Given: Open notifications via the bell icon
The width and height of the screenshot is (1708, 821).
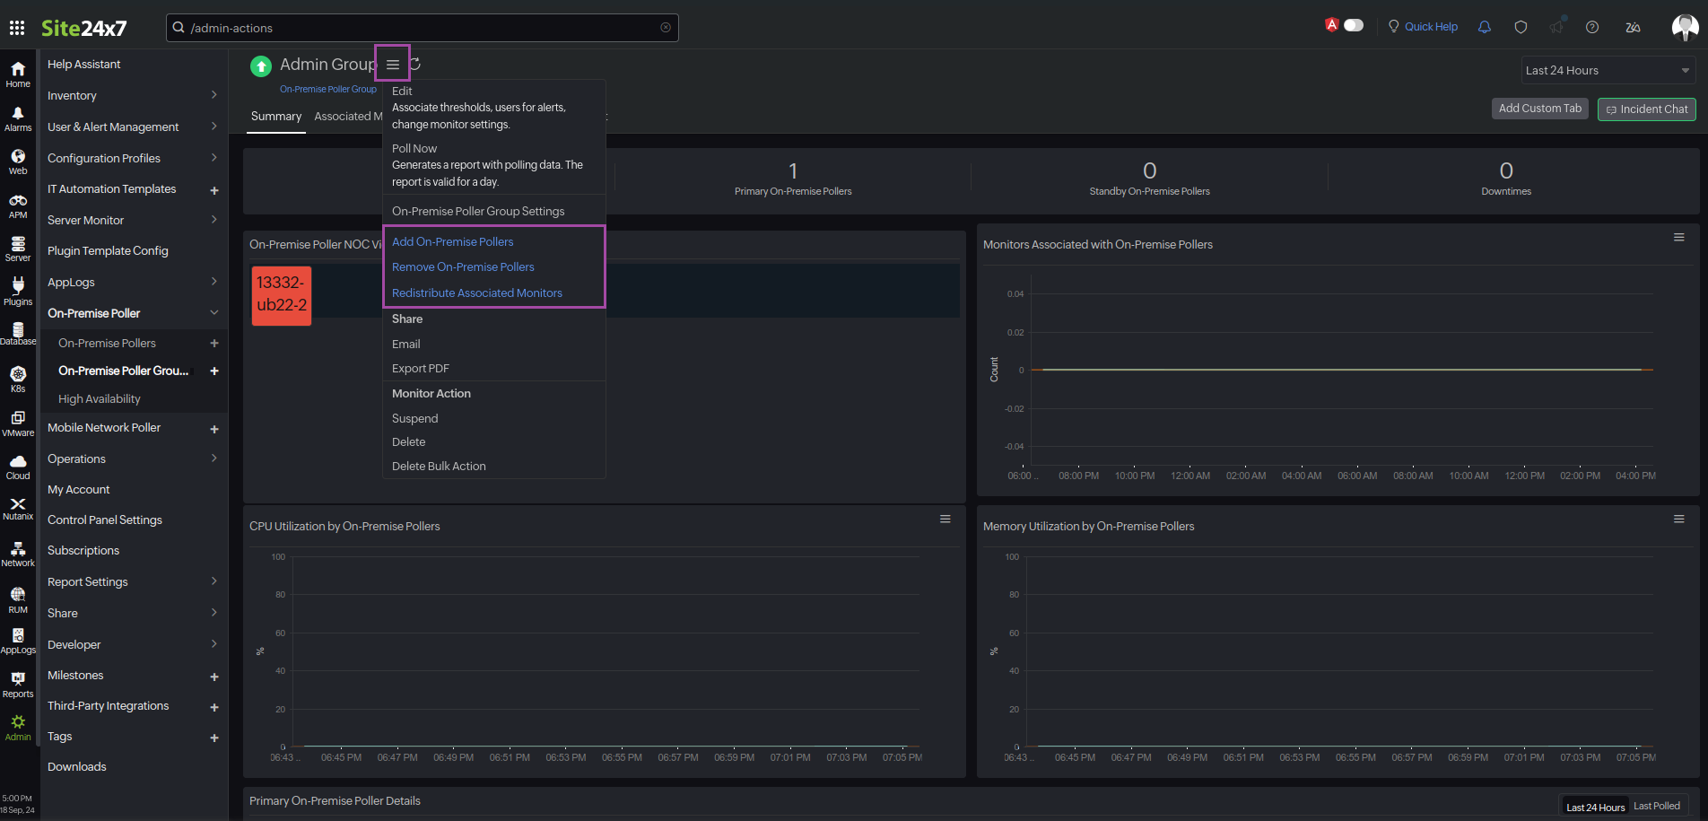Looking at the screenshot, I should 1484,27.
